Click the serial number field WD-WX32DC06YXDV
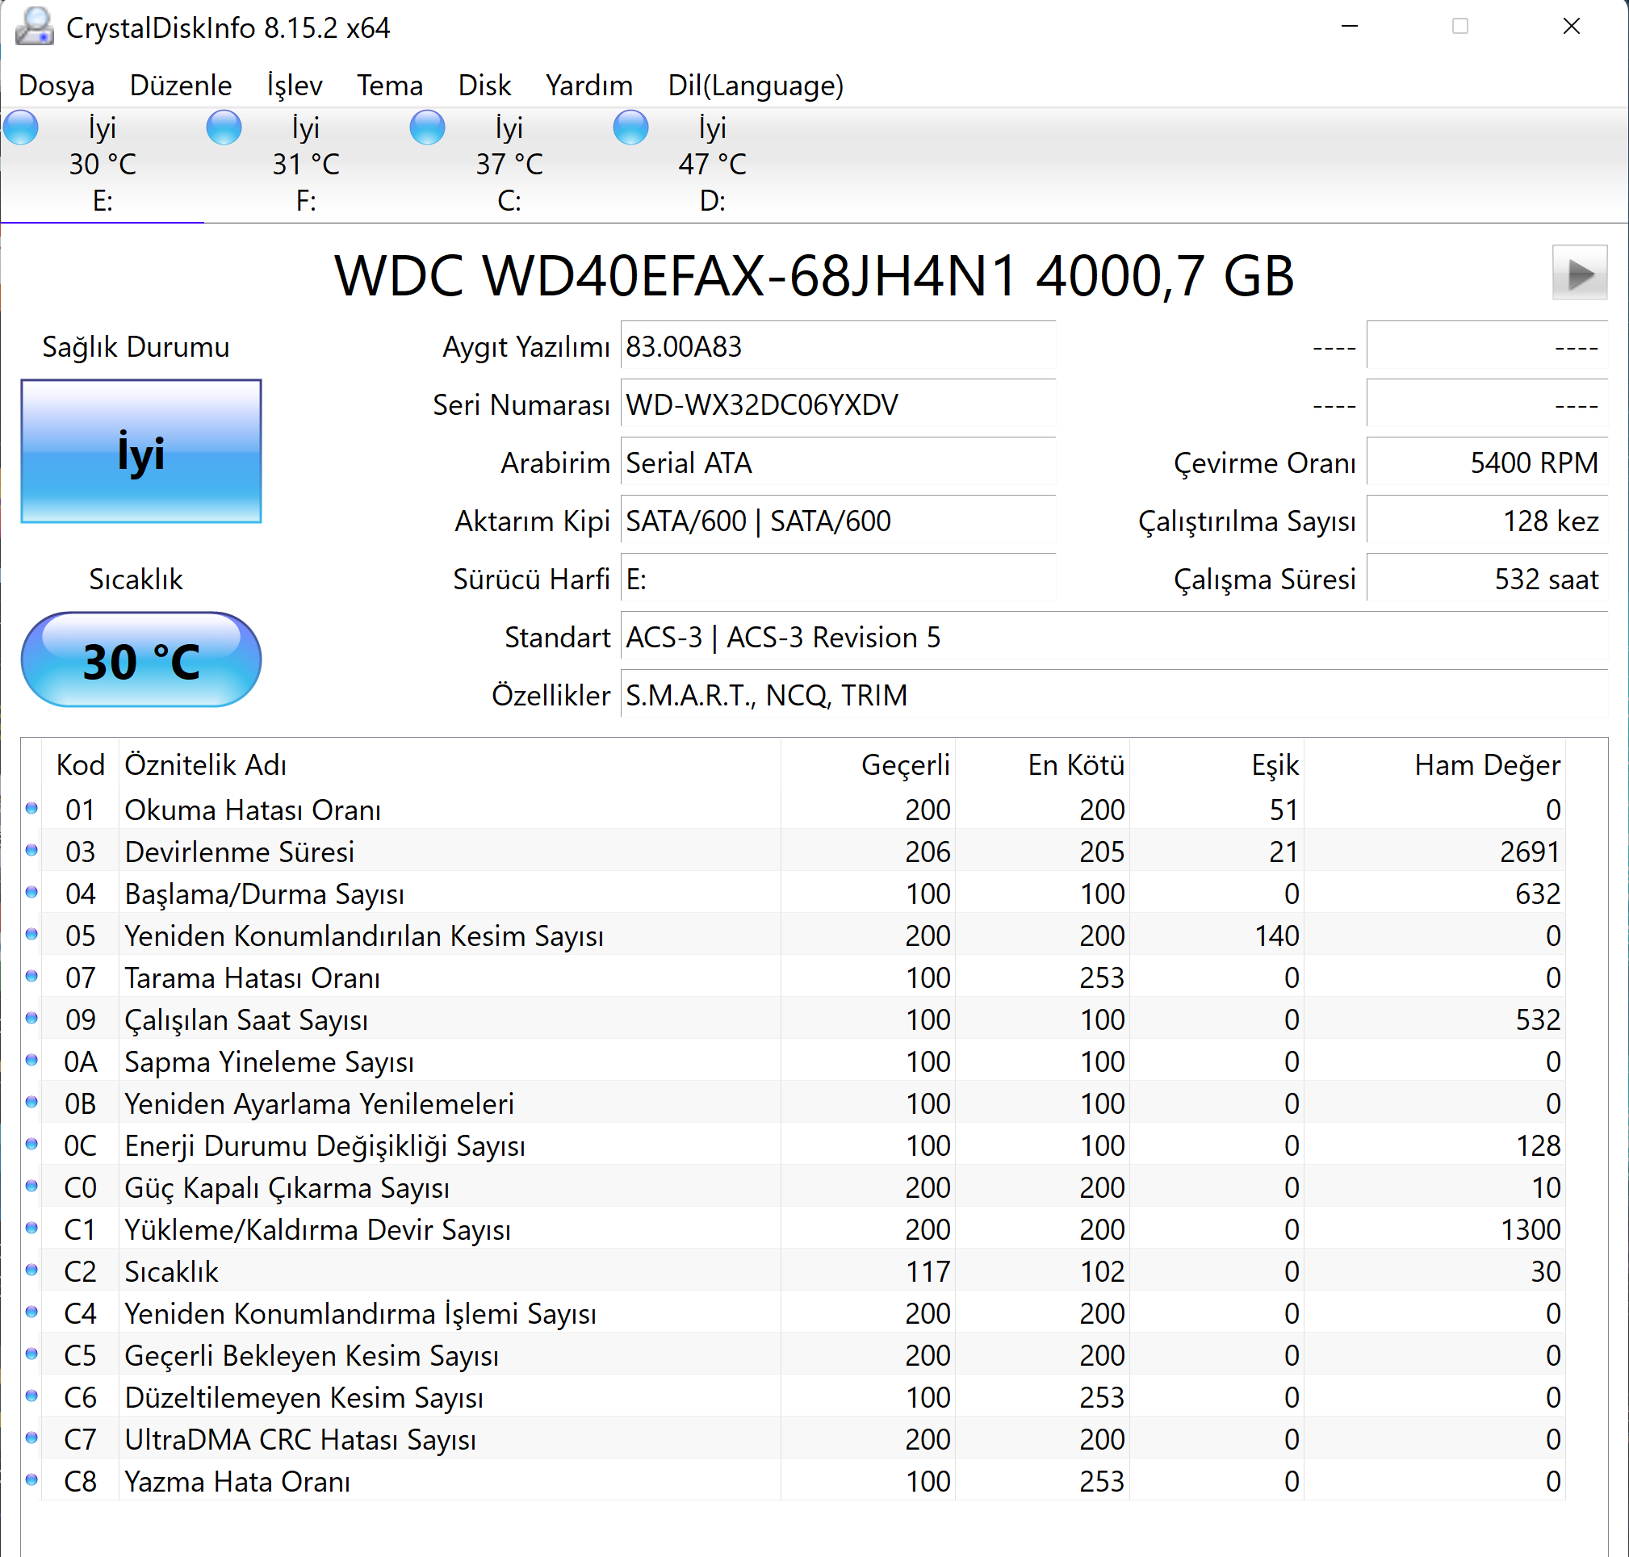 838,404
